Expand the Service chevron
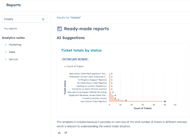The image size is (190, 137). [x=6, y=59]
